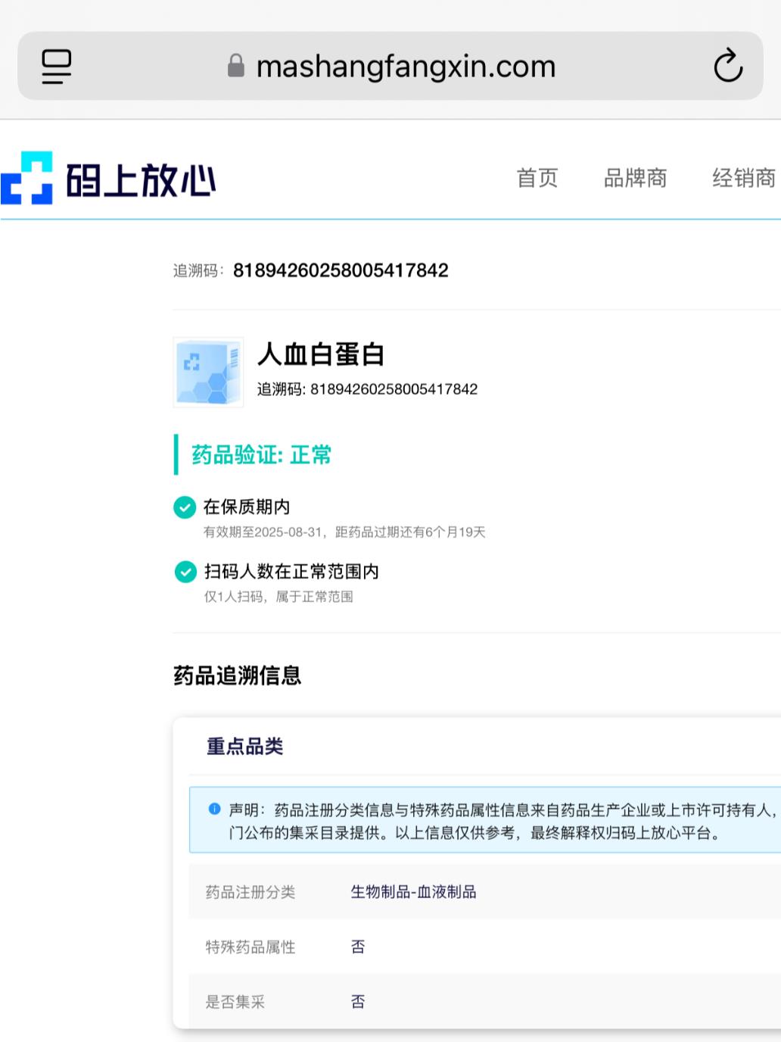Click the 药品验证: 正常 status heading
This screenshot has height=1042, width=781.
pyautogui.click(x=261, y=454)
